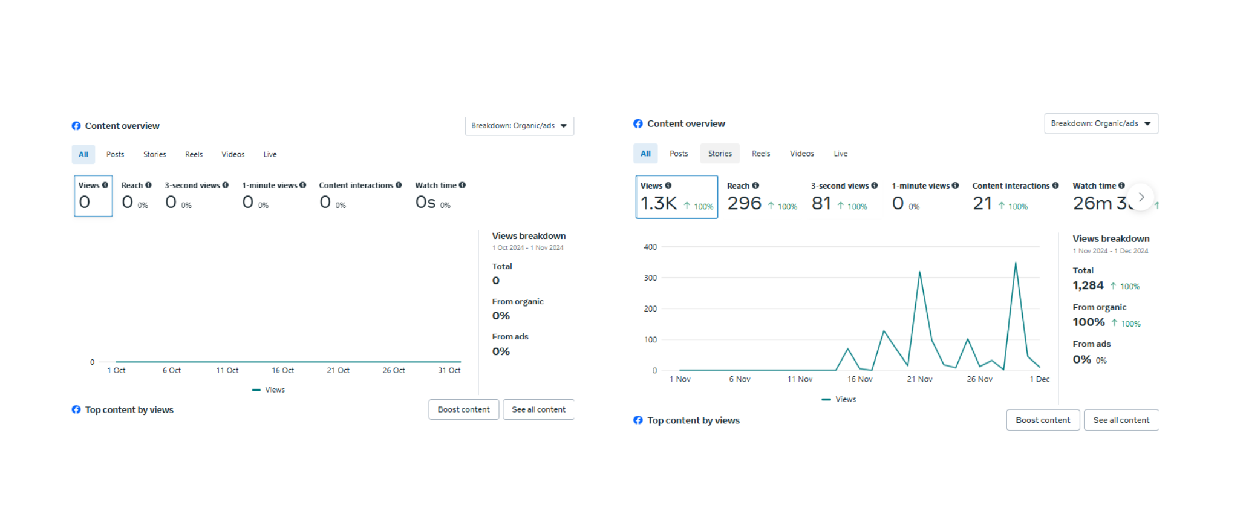The image size is (1246, 522).
Task: Click info icon beside Content interactions showing 21
Action: (1055, 186)
